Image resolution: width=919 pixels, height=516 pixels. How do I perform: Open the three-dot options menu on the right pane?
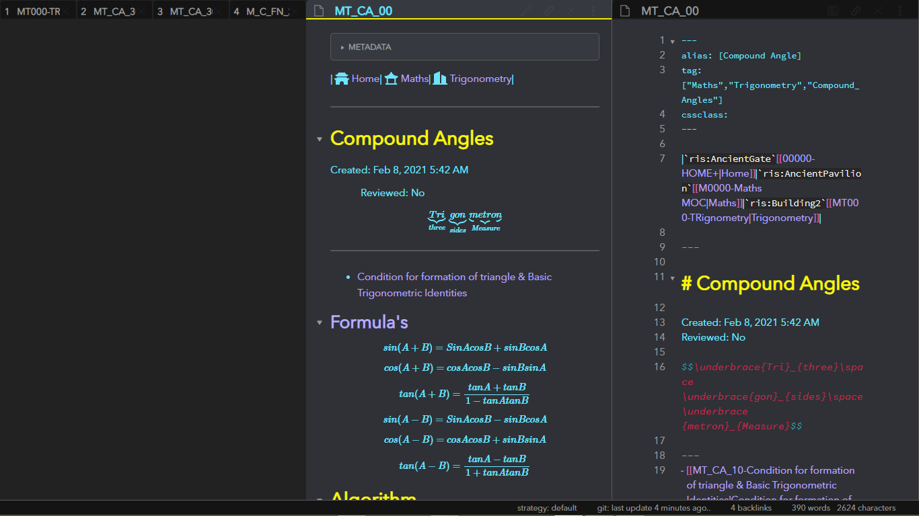[x=899, y=11]
